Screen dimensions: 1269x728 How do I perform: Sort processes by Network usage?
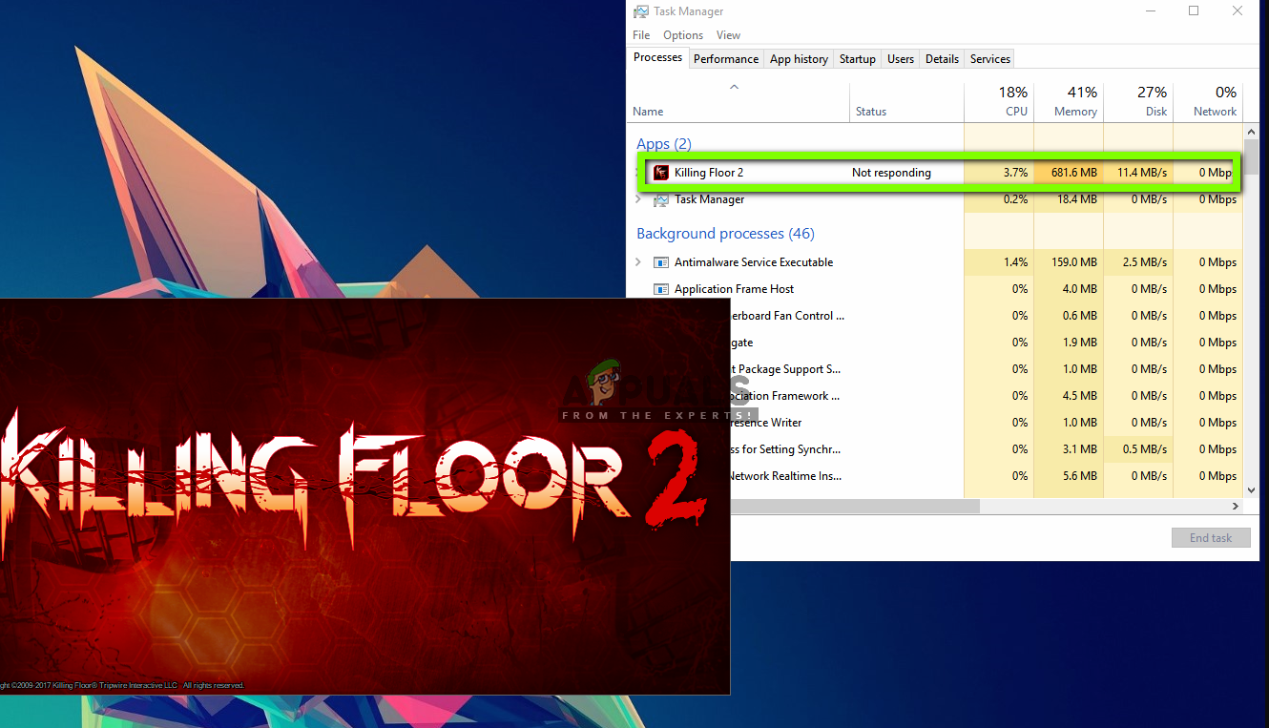1208,101
